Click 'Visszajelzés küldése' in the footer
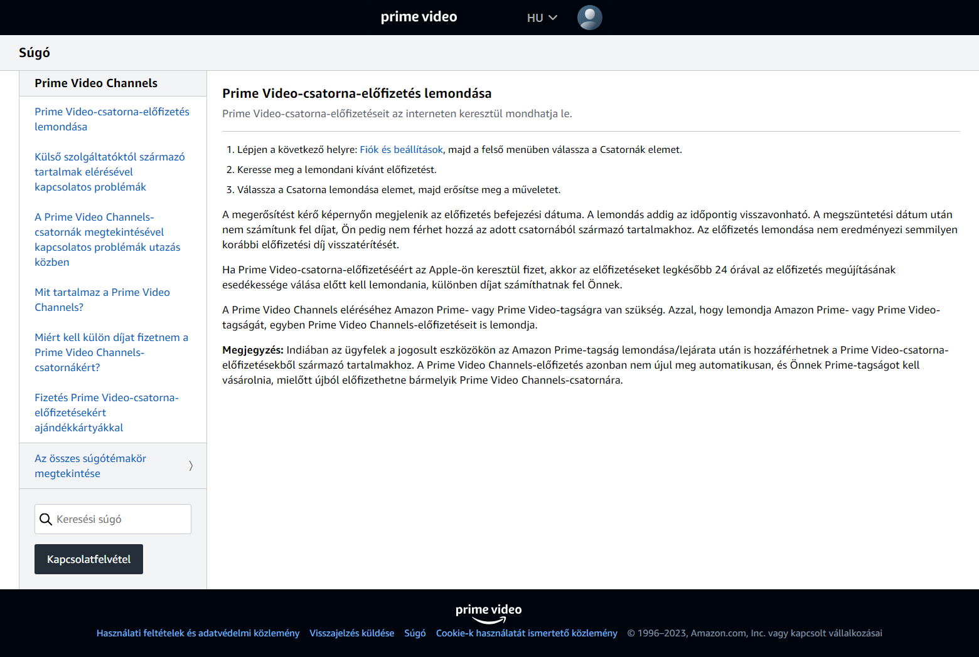979x657 pixels. (x=351, y=633)
